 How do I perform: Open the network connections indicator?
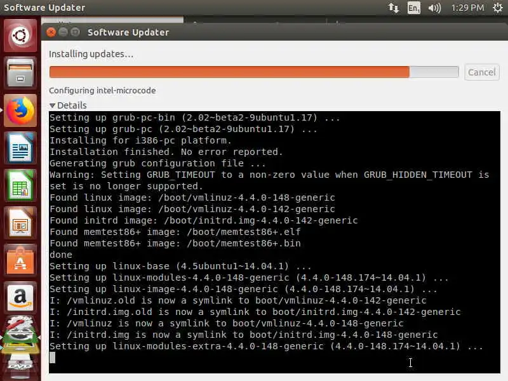tap(394, 8)
